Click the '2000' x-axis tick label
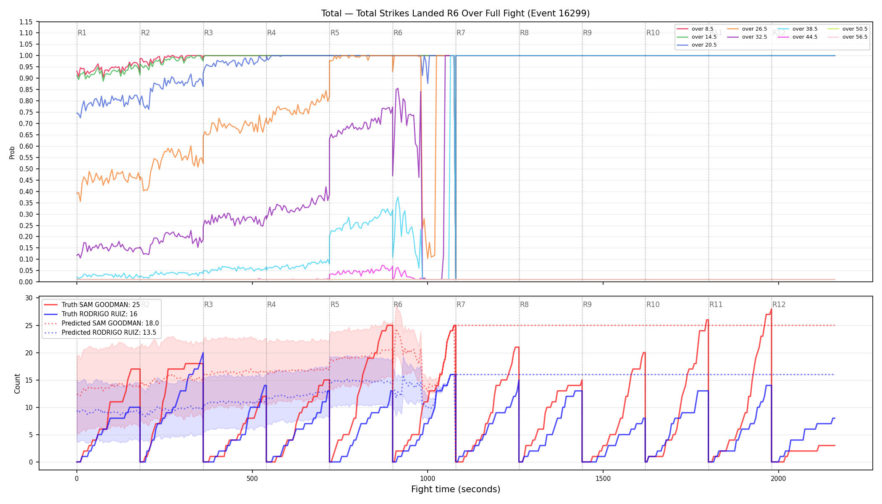This screenshot has width=882, height=504. 779,479
